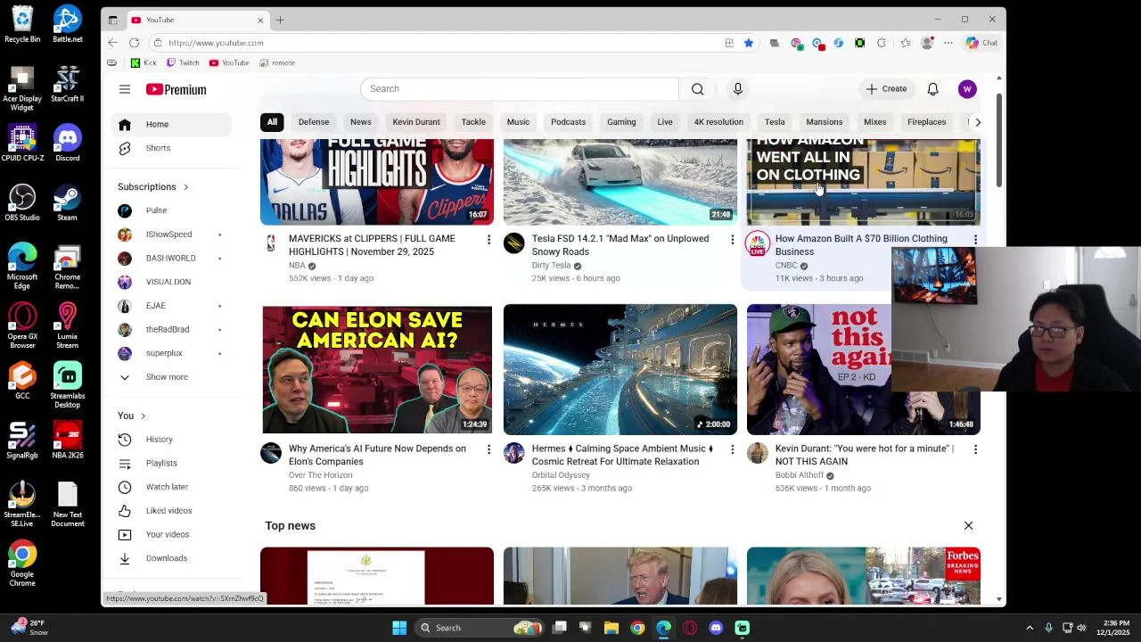Click the YouTube search input field
The height and width of the screenshot is (642, 1141).
pyautogui.click(x=520, y=89)
